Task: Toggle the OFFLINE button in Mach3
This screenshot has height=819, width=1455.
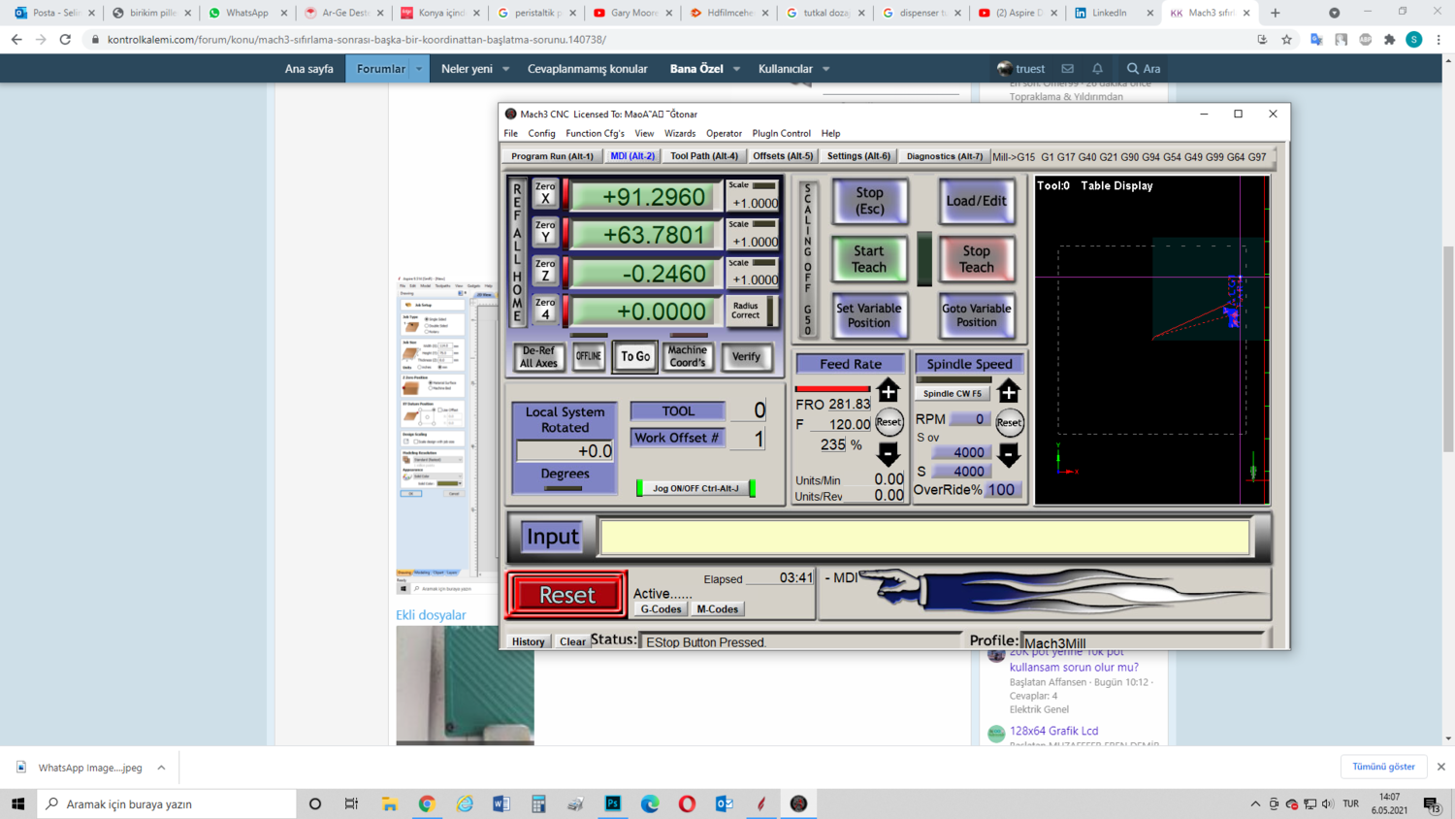Action: point(589,356)
